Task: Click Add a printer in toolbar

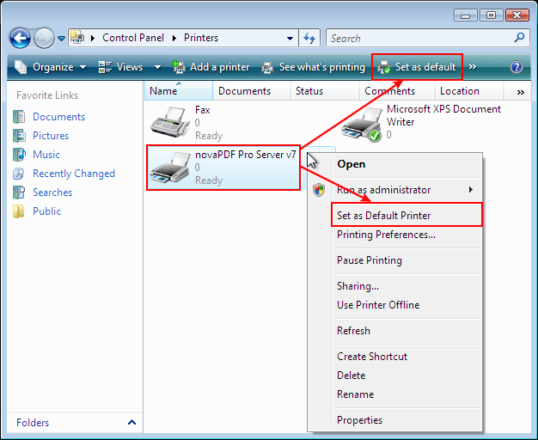Action: pos(211,67)
